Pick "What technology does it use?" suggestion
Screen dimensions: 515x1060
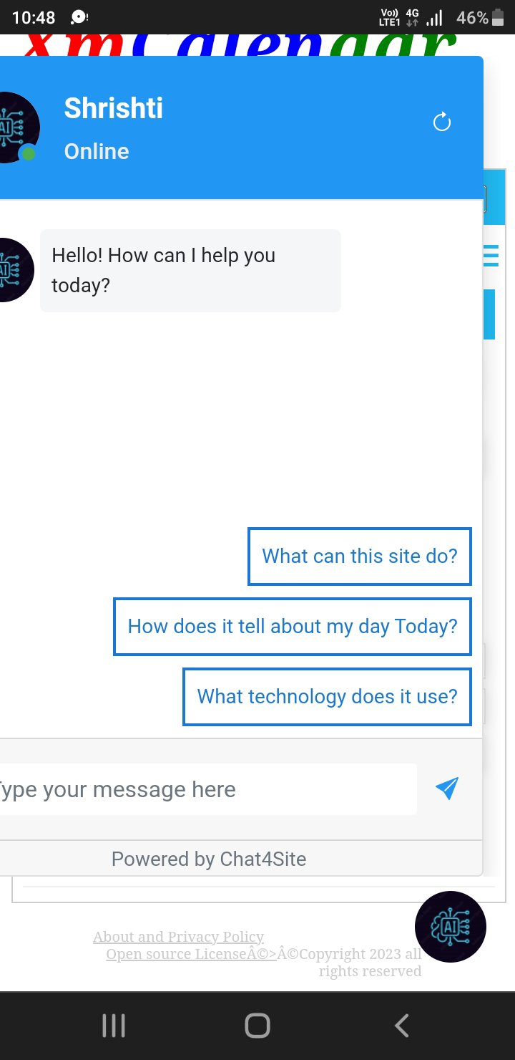(x=327, y=697)
